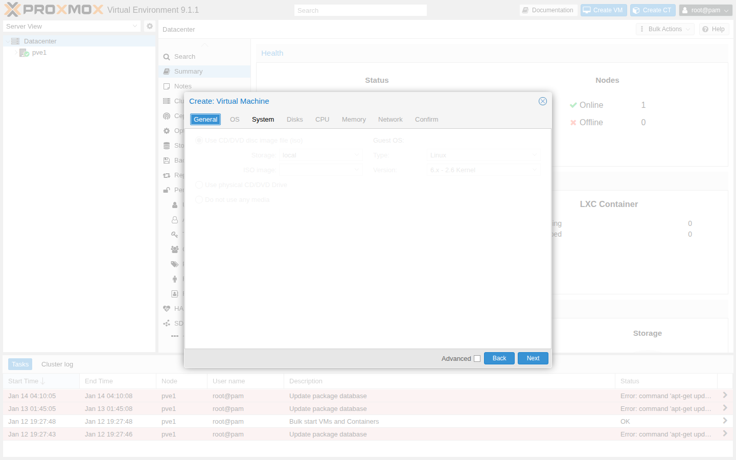This screenshot has height=460, width=736.
Task: Open the Server View dropdown
Action: tap(134, 26)
